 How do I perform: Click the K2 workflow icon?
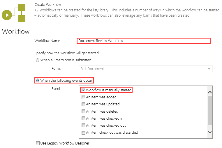[x=13, y=13]
